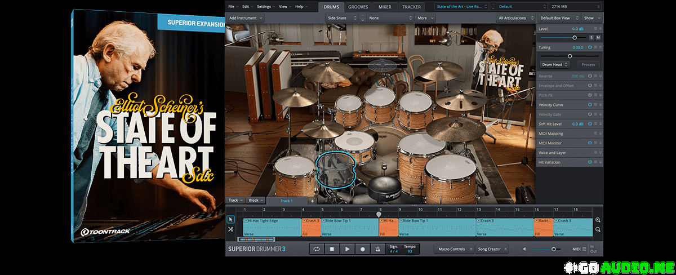Open the Hit Variation menu icon
Image resolution: width=676 pixels, height=275 pixels.
point(595,162)
